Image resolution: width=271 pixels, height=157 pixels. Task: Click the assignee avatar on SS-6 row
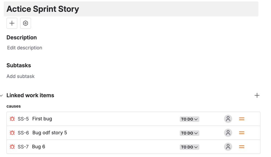[x=228, y=133]
